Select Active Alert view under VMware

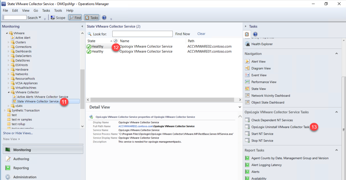click(x=23, y=38)
